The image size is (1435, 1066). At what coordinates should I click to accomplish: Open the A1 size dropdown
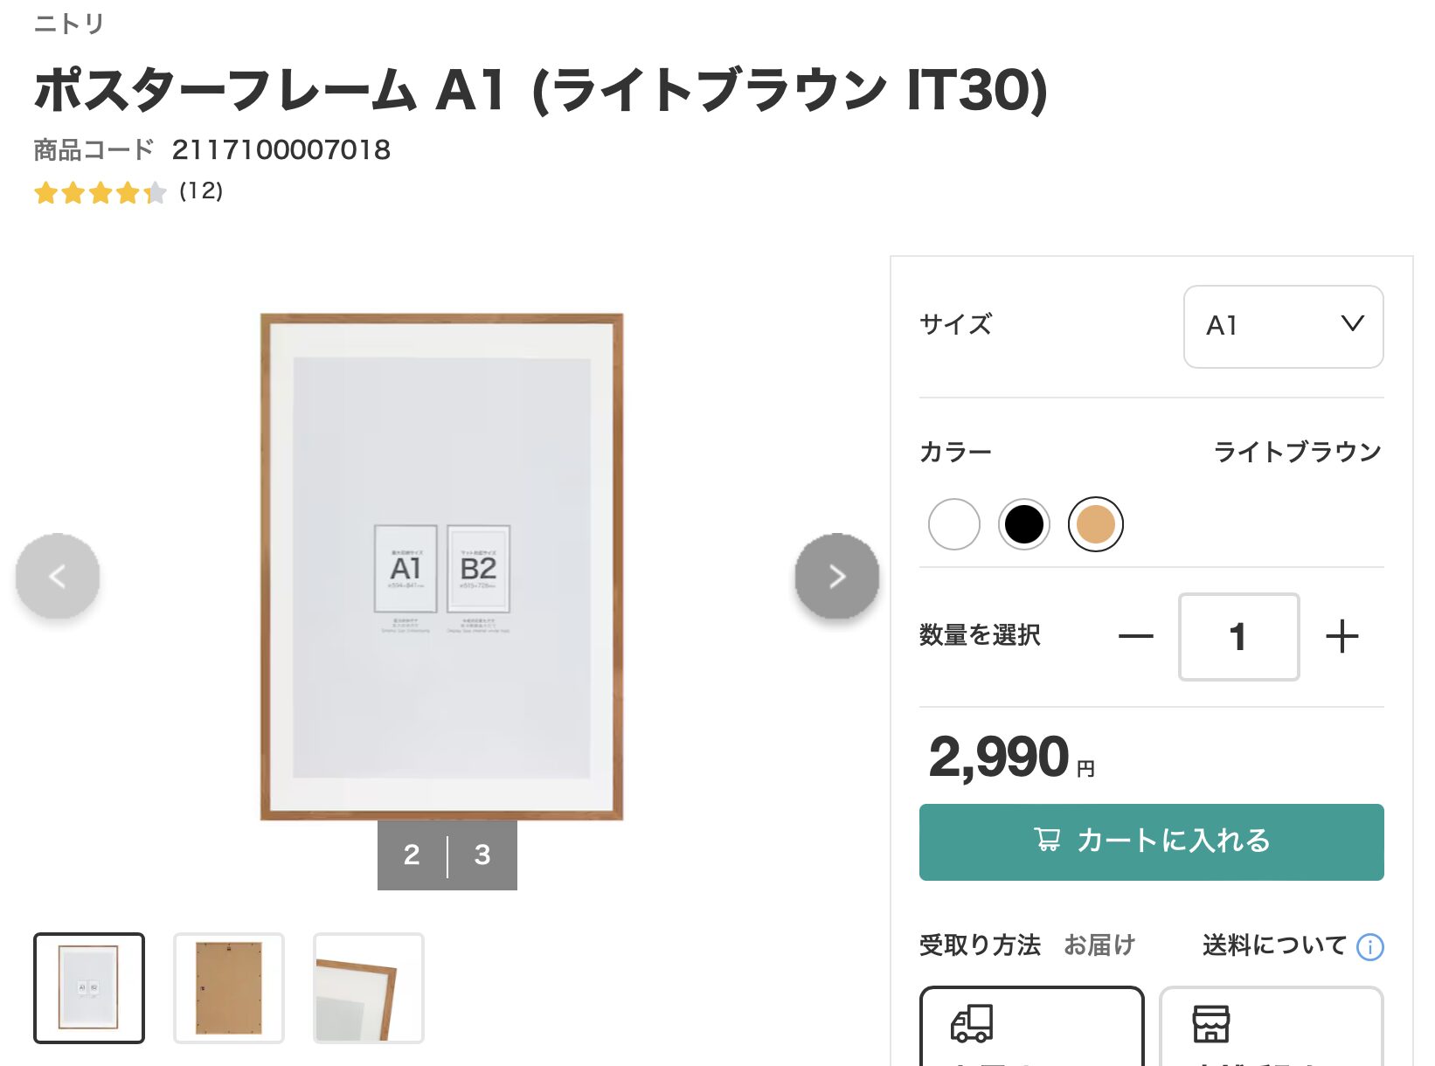(x=1282, y=326)
